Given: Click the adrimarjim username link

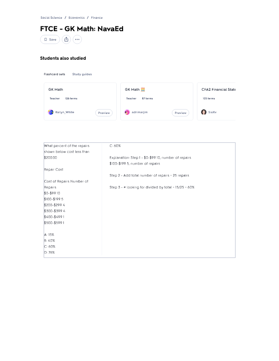Looking at the screenshot, I should coord(140,112).
